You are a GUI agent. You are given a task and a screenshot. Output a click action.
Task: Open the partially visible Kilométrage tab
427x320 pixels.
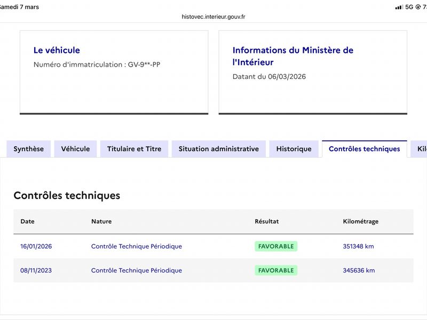coord(421,149)
